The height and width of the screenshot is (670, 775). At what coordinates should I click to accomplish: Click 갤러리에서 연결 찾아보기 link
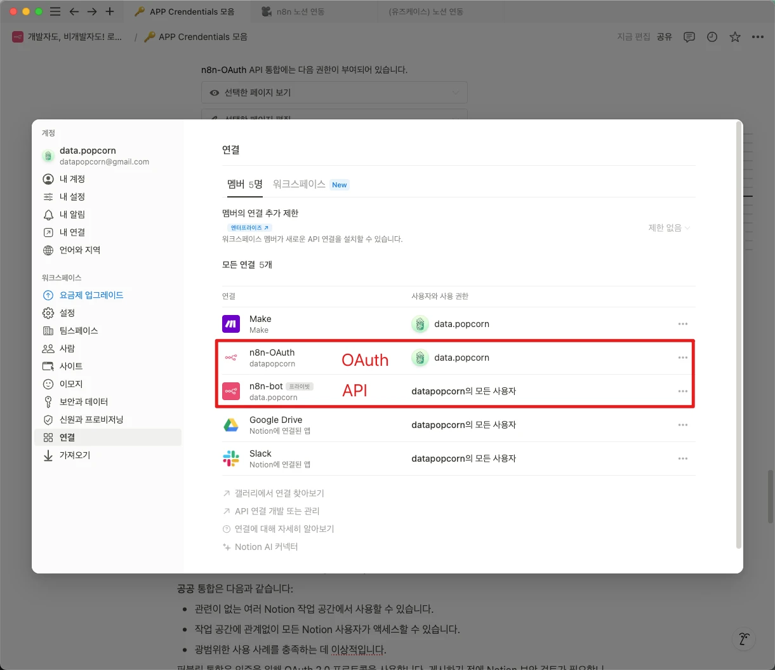click(x=279, y=493)
